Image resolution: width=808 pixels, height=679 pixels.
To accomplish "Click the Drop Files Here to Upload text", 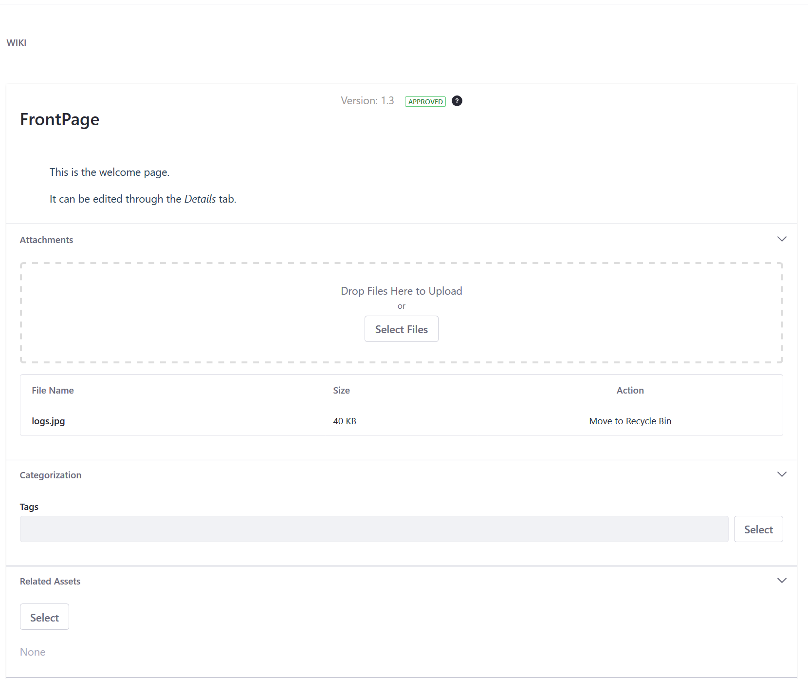I will (x=401, y=291).
